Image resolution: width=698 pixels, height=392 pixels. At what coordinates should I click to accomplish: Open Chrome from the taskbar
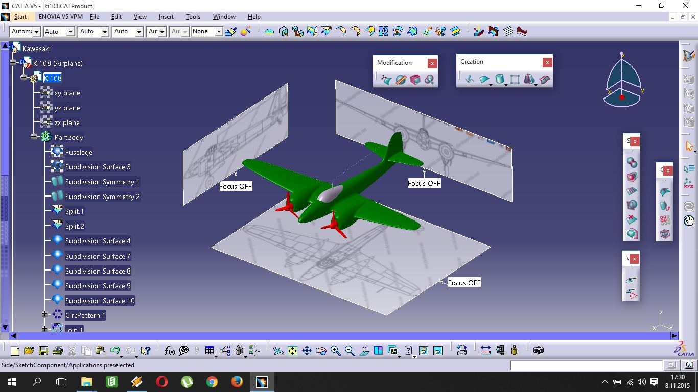pyautogui.click(x=212, y=382)
